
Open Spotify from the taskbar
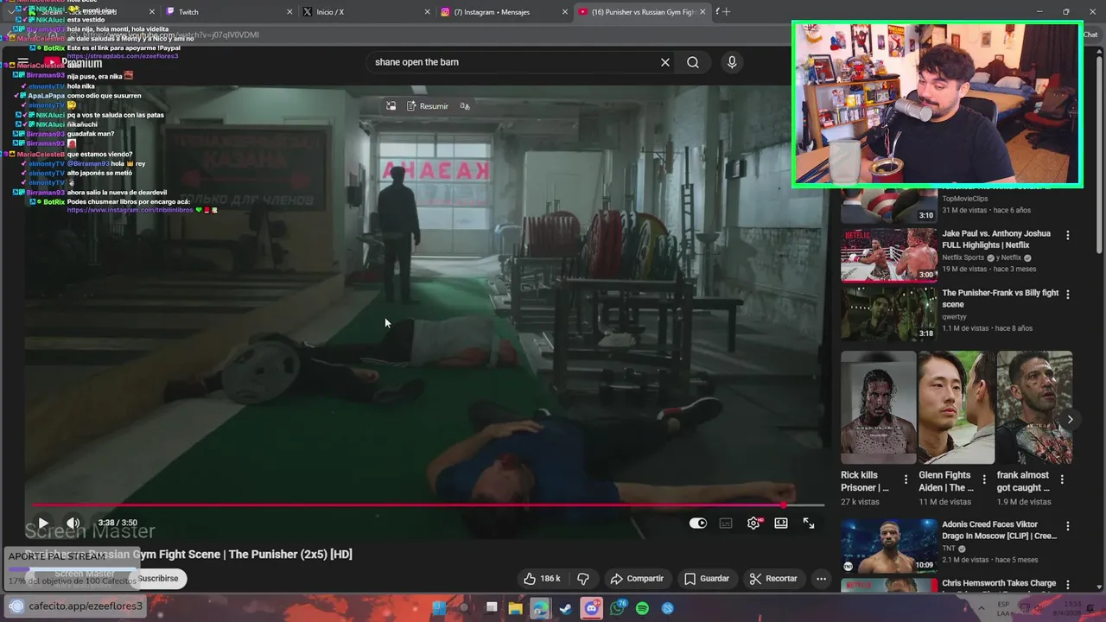(642, 608)
